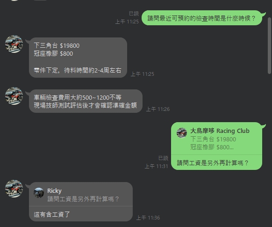Viewport: 272px width, 227px height.
Task: Click the sender avatar beside the $19800 quote message
Action: click(x=14, y=44)
